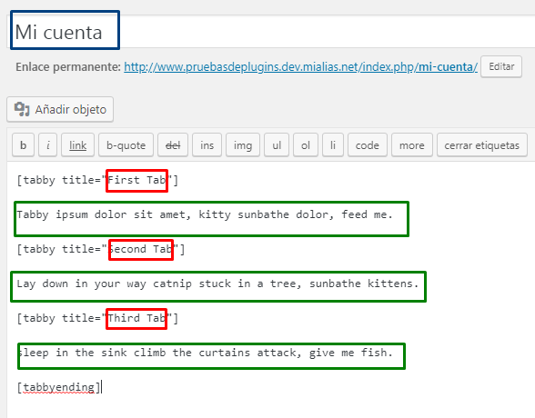
Task: Click the text 'Second Tab' in the editor
Action: [141, 249]
